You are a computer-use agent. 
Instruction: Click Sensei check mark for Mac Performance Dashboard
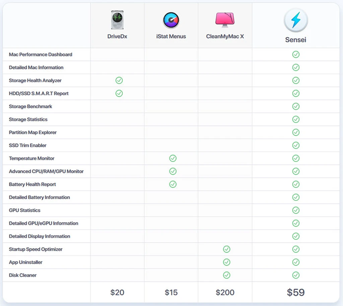coord(296,55)
